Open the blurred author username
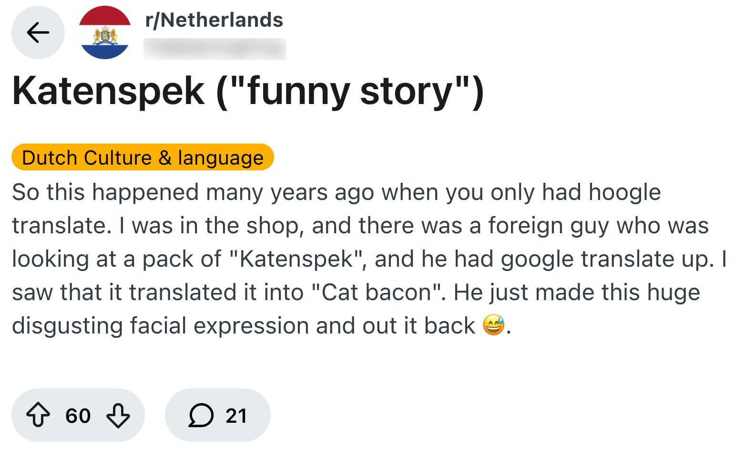The image size is (735, 459). [214, 49]
